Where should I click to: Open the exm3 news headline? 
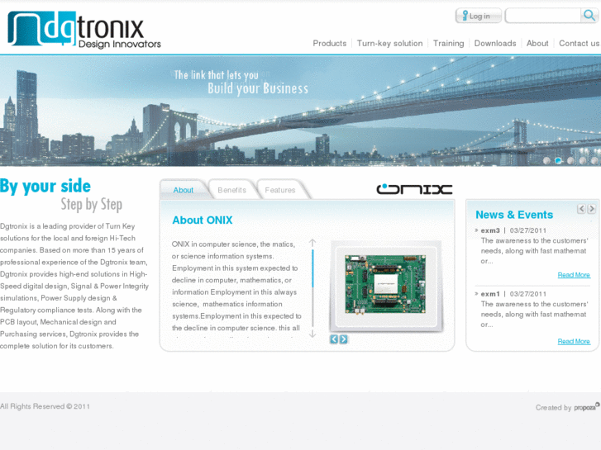(x=490, y=230)
